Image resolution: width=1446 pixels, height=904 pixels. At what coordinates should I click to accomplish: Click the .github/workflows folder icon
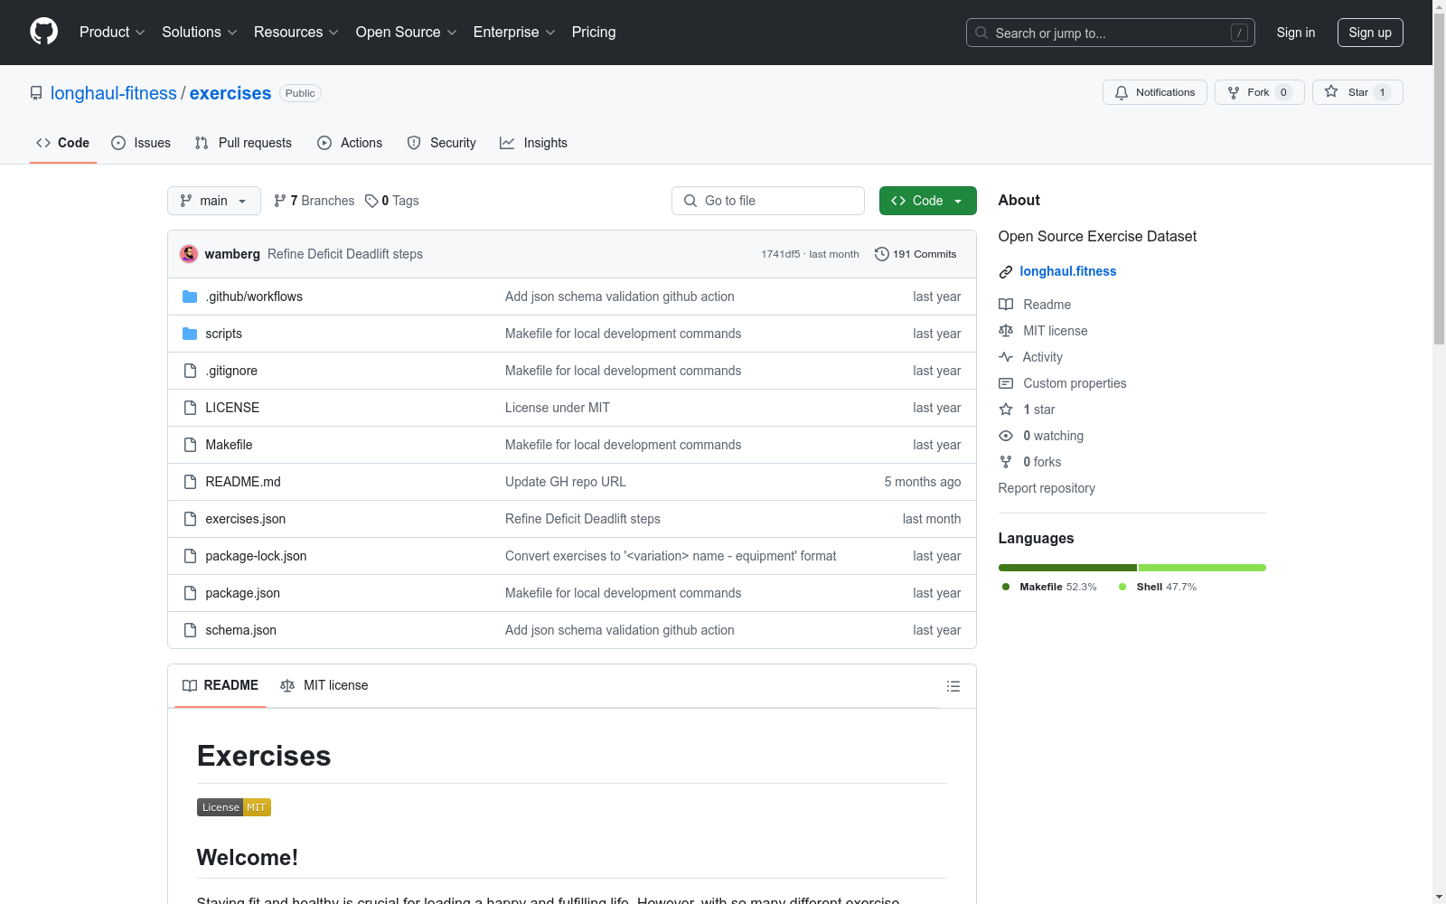tap(190, 297)
